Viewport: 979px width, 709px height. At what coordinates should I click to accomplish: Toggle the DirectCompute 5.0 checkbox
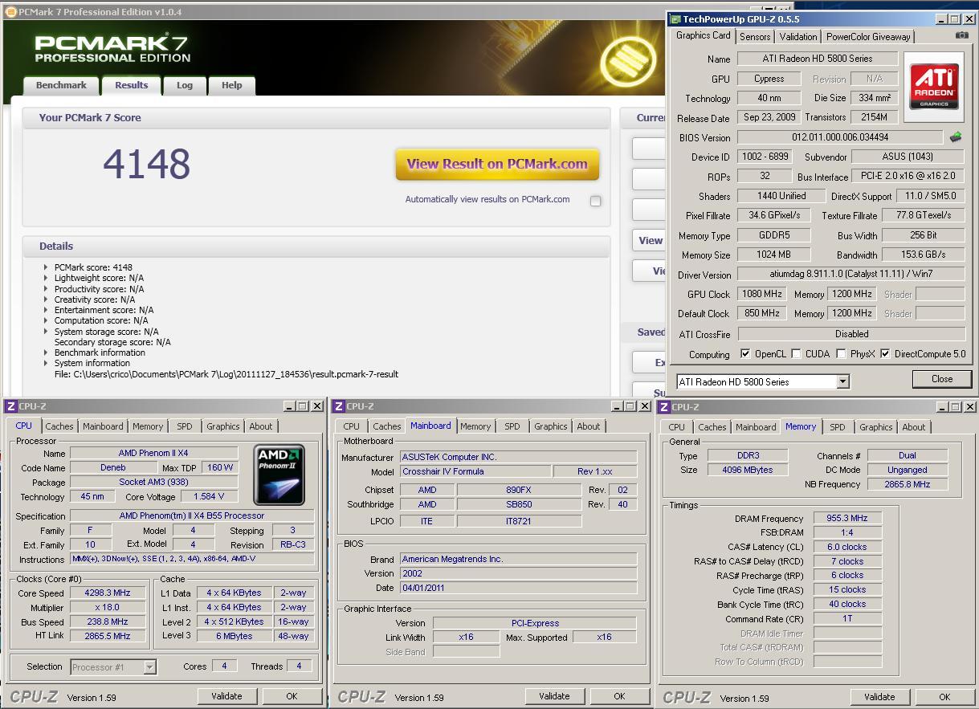(x=885, y=353)
